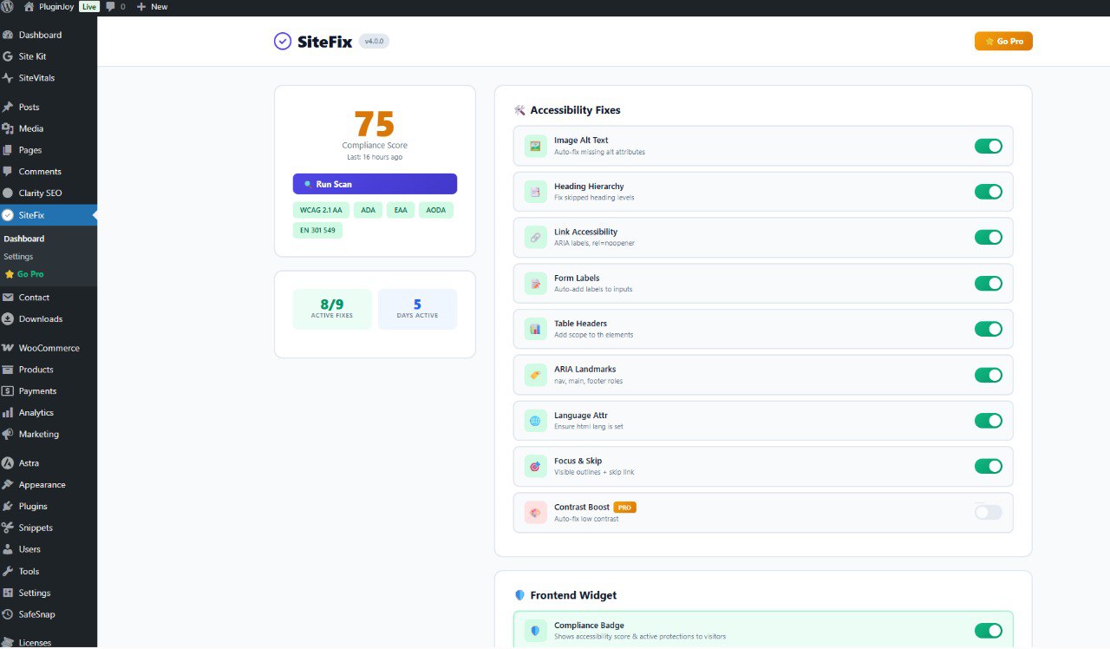Toggle the Link Accessibility switch
The width and height of the screenshot is (1110, 649).
988,237
